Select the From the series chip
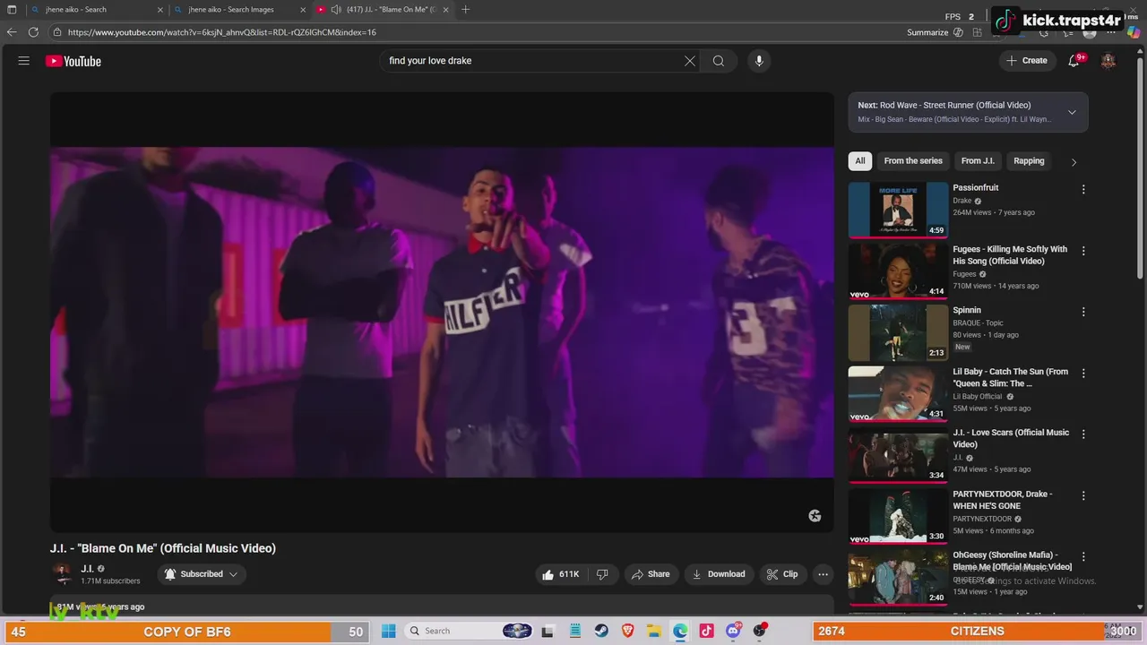This screenshot has height=645, width=1147. click(x=913, y=161)
